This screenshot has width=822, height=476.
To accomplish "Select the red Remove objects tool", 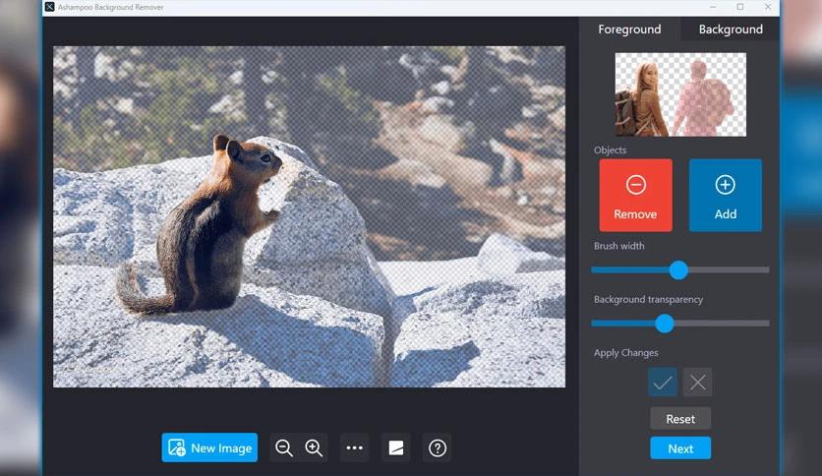I will pos(635,195).
